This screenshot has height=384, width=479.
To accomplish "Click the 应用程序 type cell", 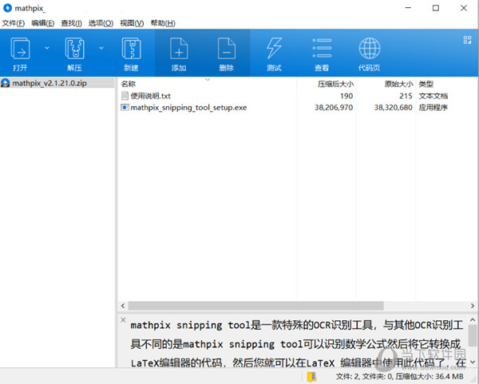I will tap(433, 108).
